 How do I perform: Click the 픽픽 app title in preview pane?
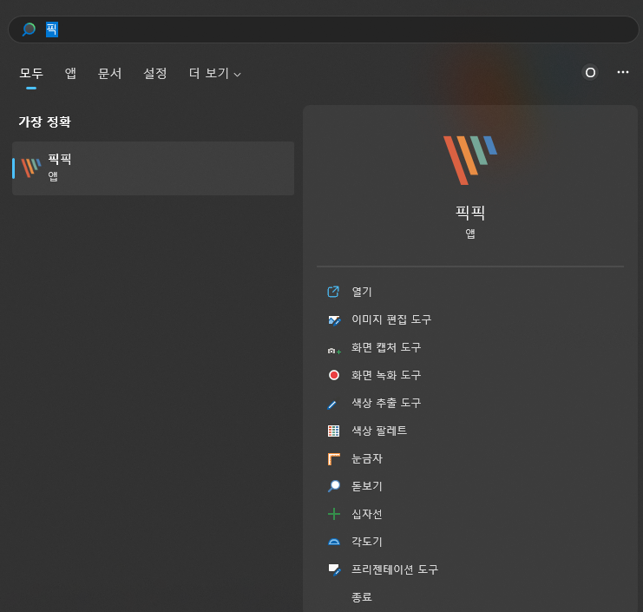pos(470,213)
